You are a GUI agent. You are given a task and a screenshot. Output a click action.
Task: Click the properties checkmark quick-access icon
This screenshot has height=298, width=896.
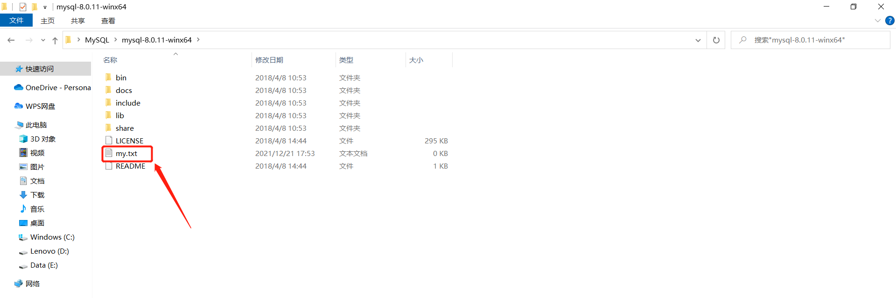pos(23,7)
